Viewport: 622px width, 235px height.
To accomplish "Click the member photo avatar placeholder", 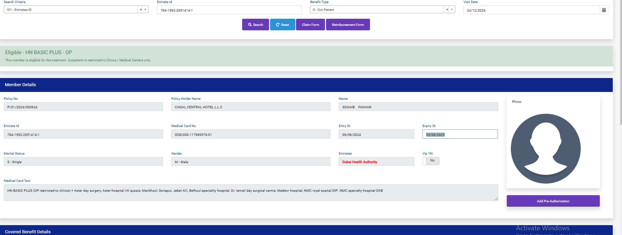I will click(x=546, y=148).
